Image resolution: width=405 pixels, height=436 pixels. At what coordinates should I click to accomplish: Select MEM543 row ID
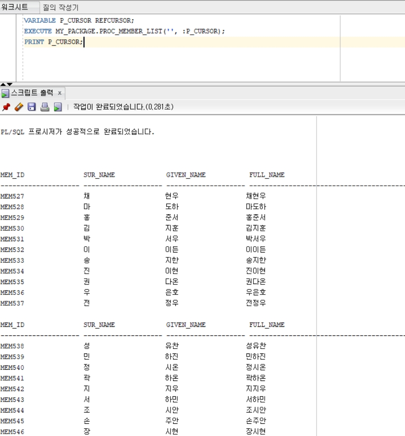coord(12,400)
